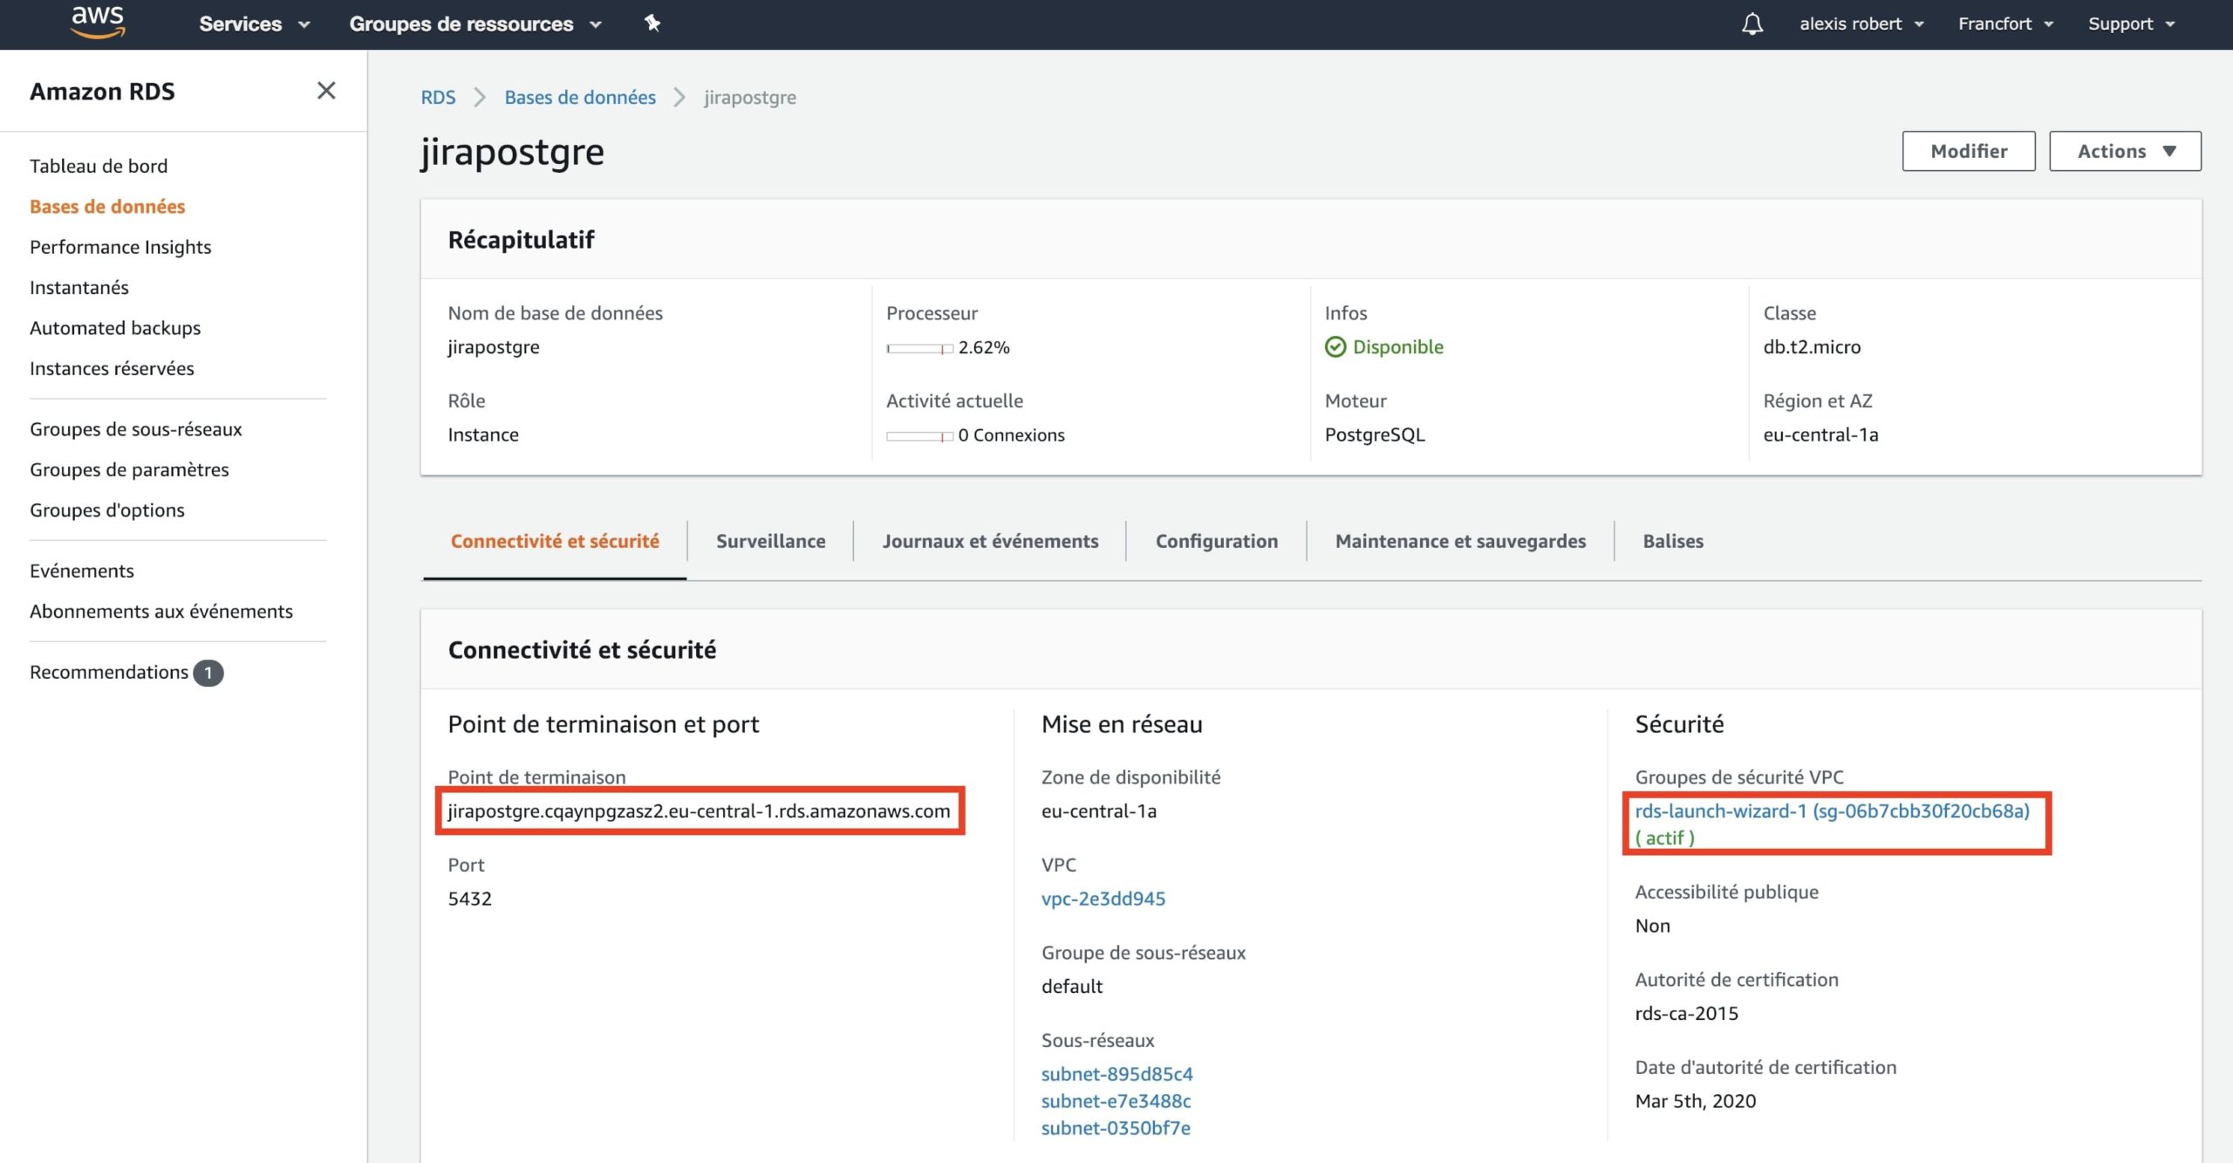
Task: Select Tableau de bord in sidebar
Action: click(x=99, y=166)
